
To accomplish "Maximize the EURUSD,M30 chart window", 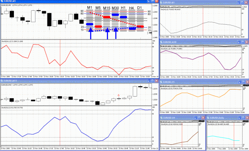I will (x=243, y=42).
